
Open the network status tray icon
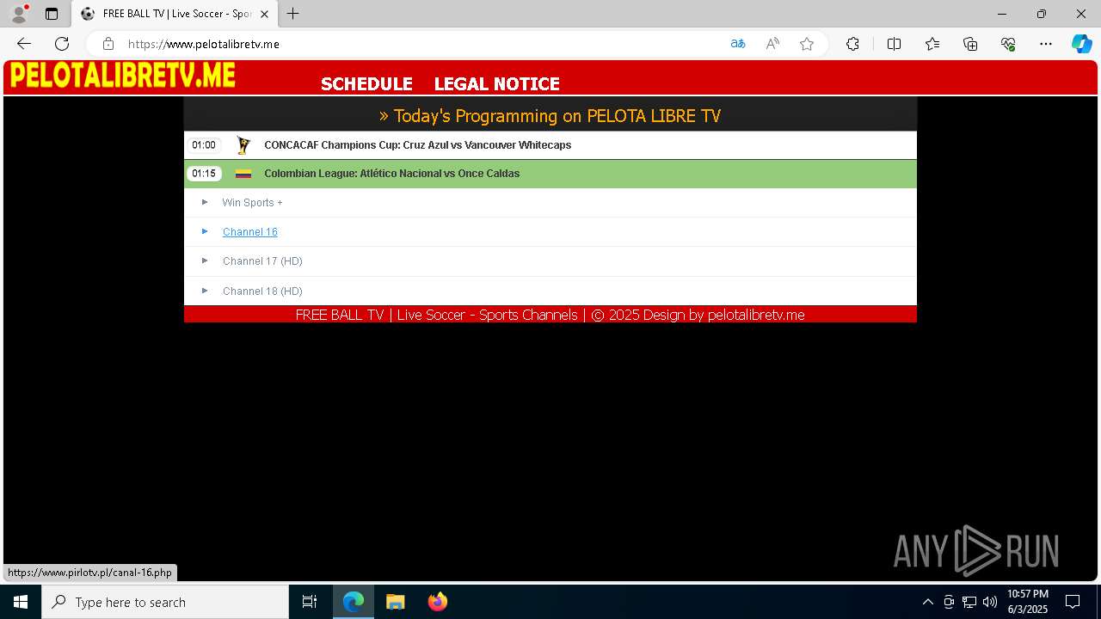tap(969, 602)
